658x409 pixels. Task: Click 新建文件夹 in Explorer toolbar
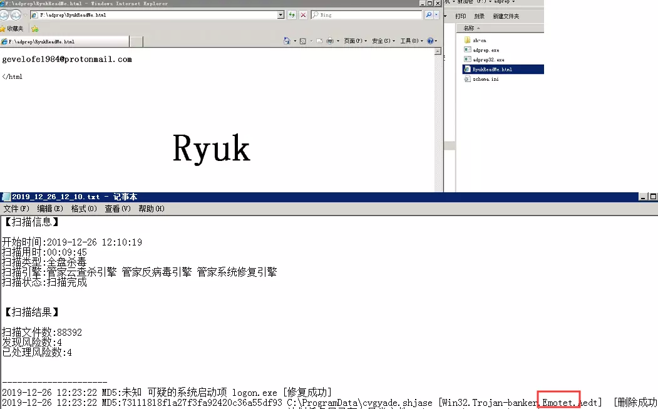pos(506,16)
